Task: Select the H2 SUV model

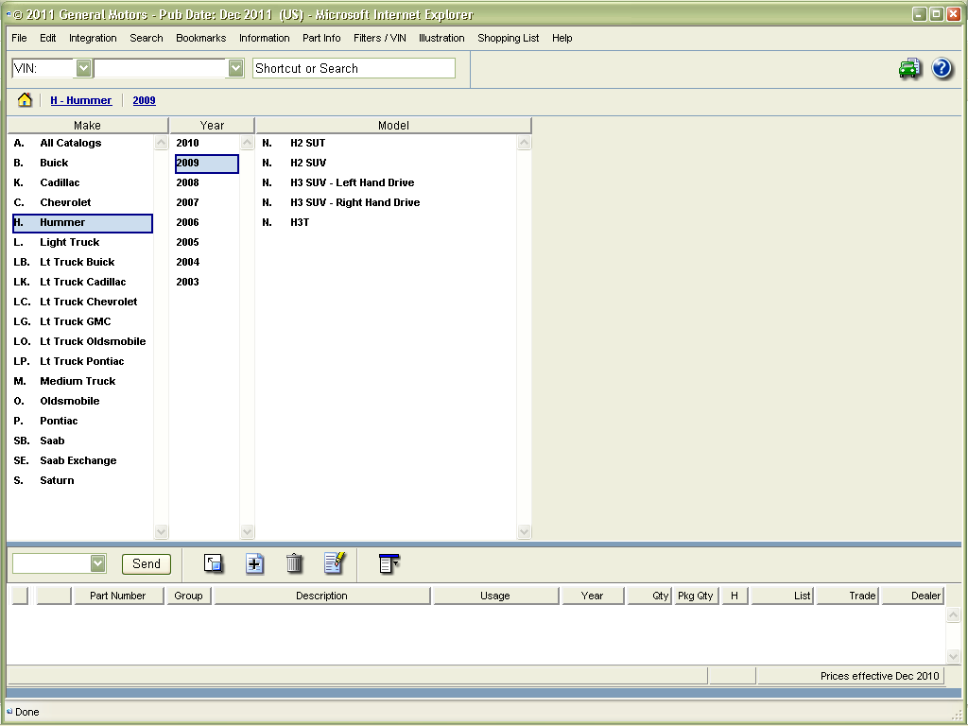Action: 308,163
